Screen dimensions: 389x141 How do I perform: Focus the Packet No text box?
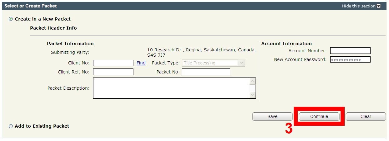[206, 72]
